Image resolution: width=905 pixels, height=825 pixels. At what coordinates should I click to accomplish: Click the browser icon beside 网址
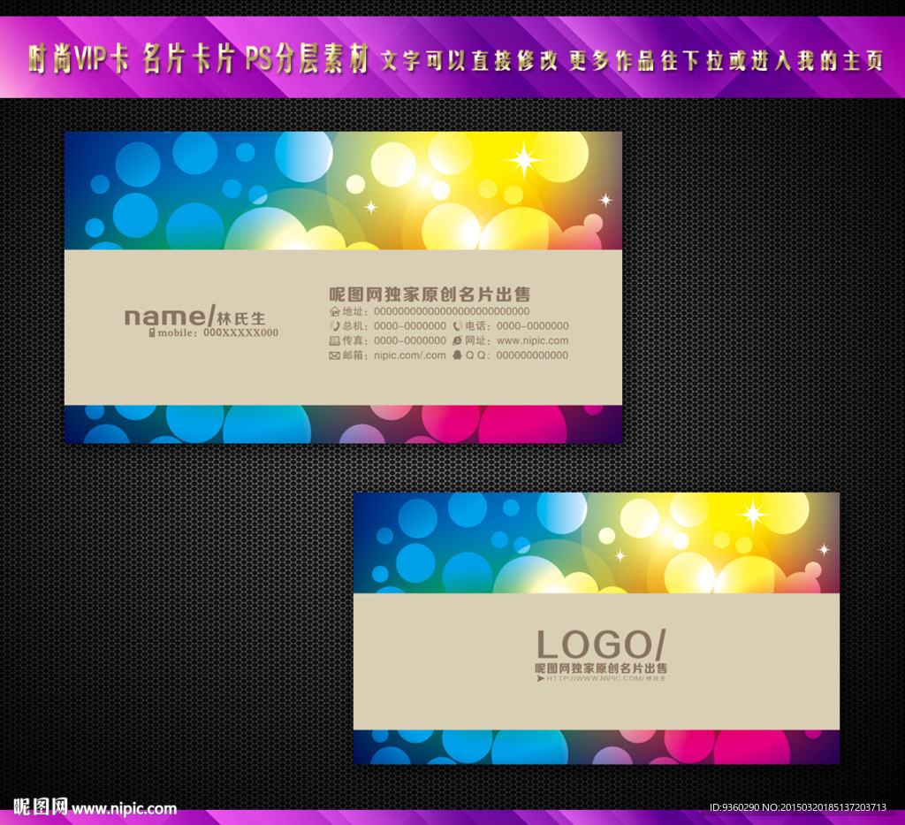pos(458,340)
